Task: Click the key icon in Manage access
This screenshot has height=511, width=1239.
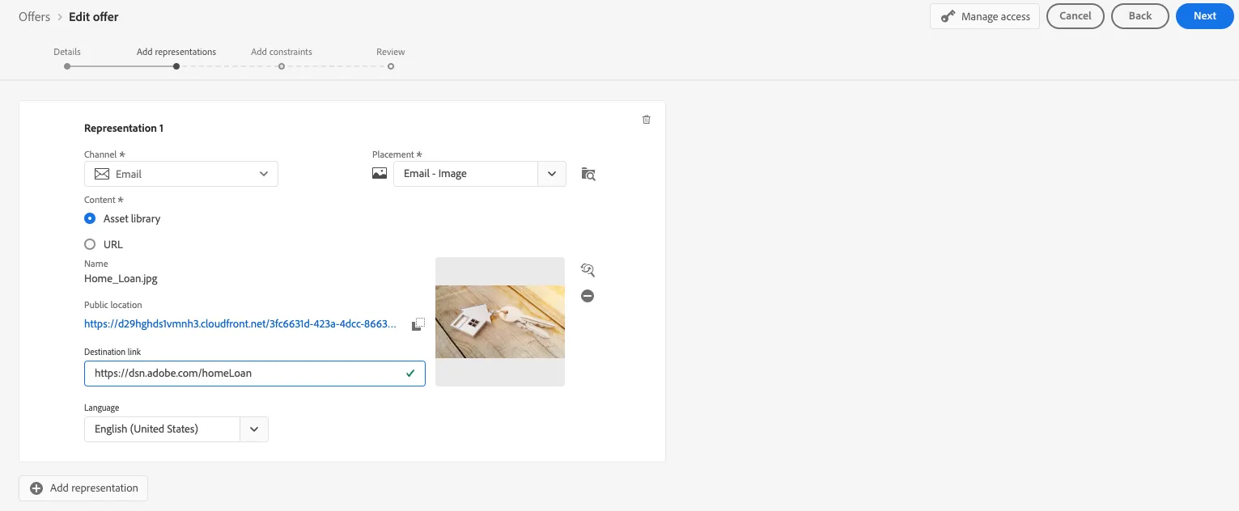Action: tap(948, 16)
